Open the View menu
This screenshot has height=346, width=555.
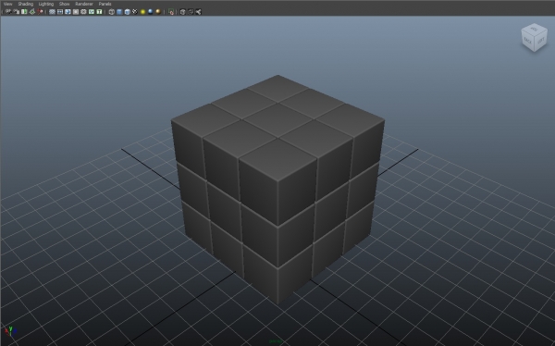click(x=7, y=4)
